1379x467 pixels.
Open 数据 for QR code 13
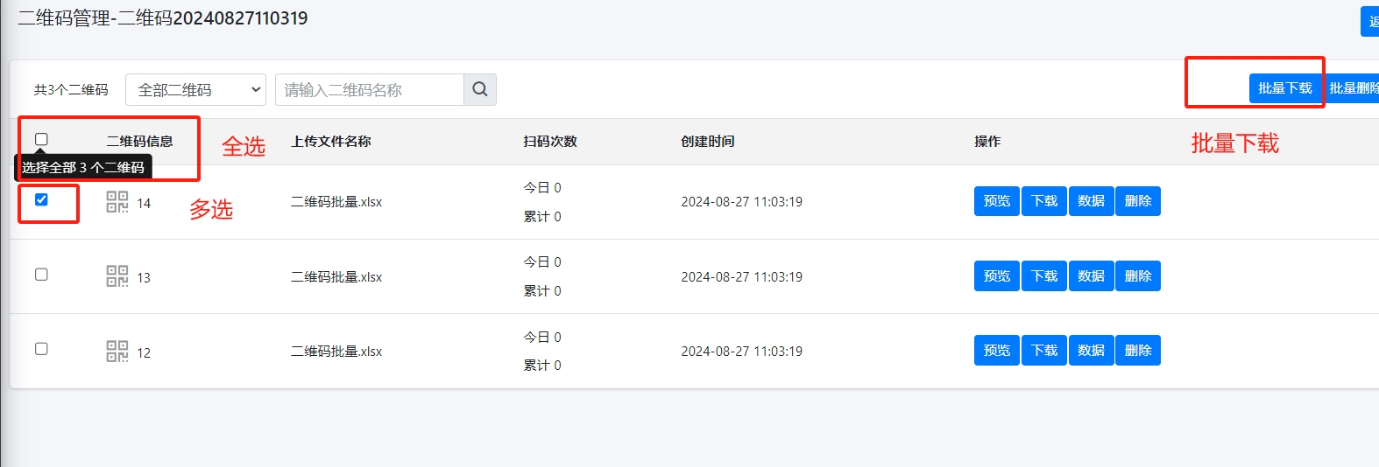pyautogui.click(x=1091, y=276)
